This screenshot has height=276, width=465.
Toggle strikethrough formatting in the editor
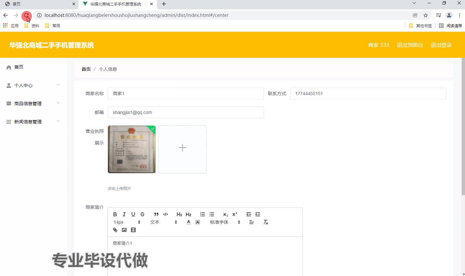(x=142, y=214)
